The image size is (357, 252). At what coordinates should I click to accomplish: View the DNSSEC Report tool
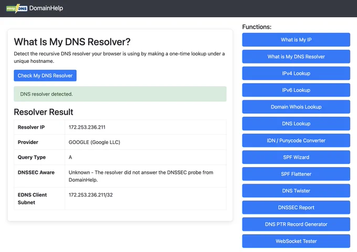[x=296, y=207]
